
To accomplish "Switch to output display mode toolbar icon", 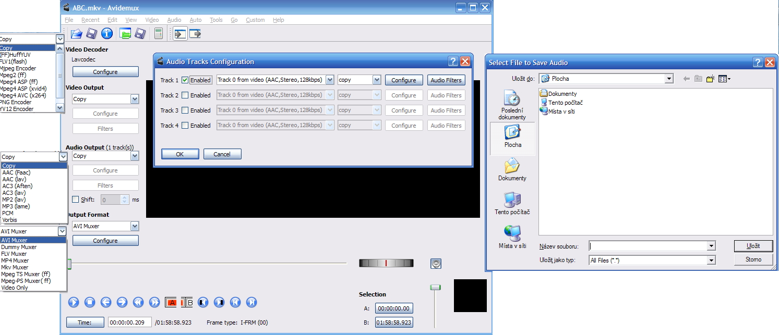I will pos(196,34).
